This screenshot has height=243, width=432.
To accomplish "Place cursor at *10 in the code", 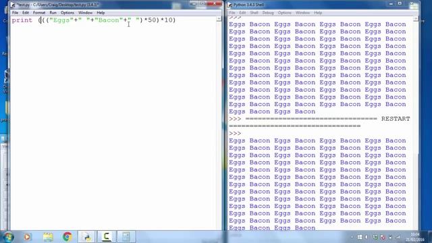I will [166, 20].
